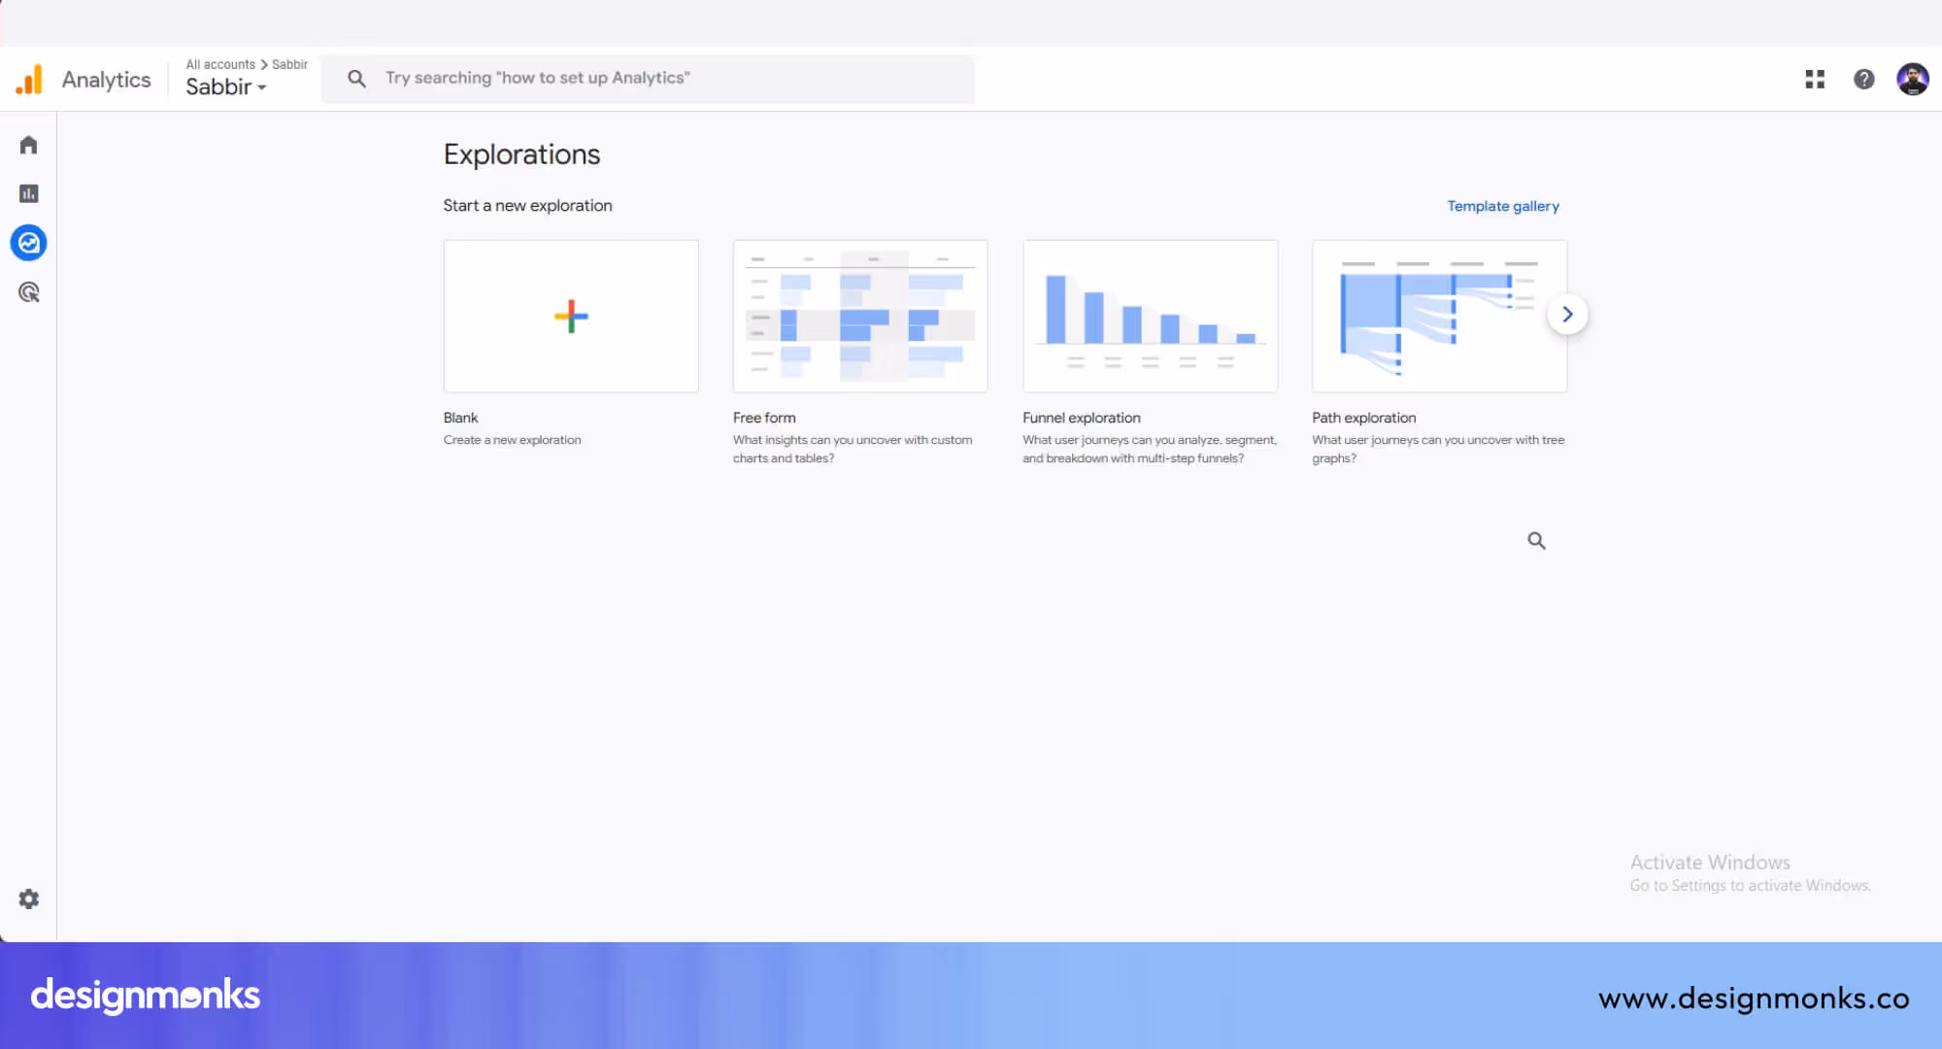Open the Template gallery link
1942x1049 pixels.
[x=1502, y=206]
